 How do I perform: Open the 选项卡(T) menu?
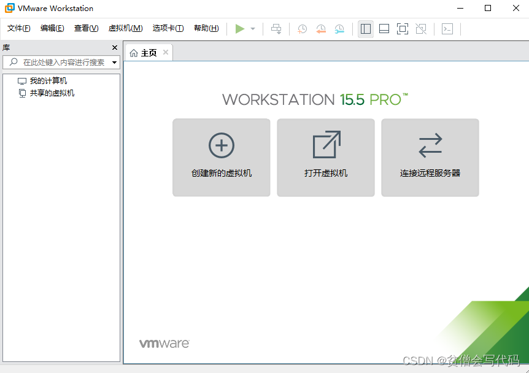[168, 28]
